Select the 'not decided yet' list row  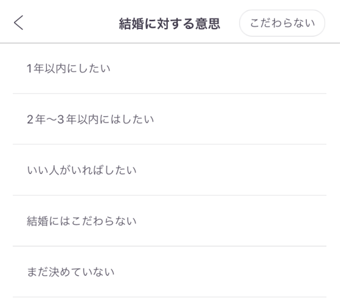(170, 272)
